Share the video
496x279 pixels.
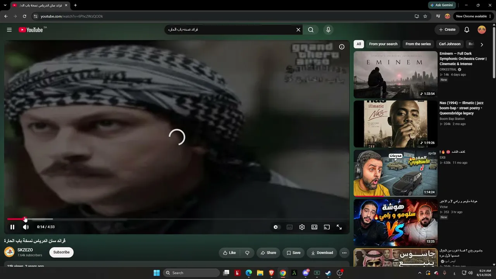pos(268,253)
